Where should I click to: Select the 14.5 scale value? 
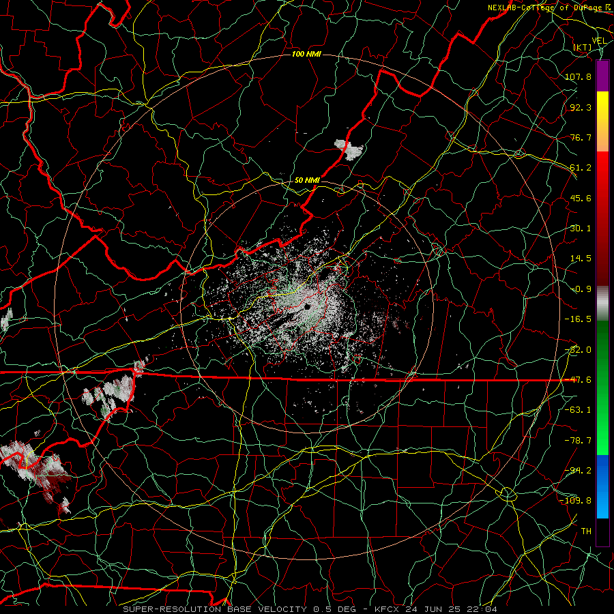[581, 259]
